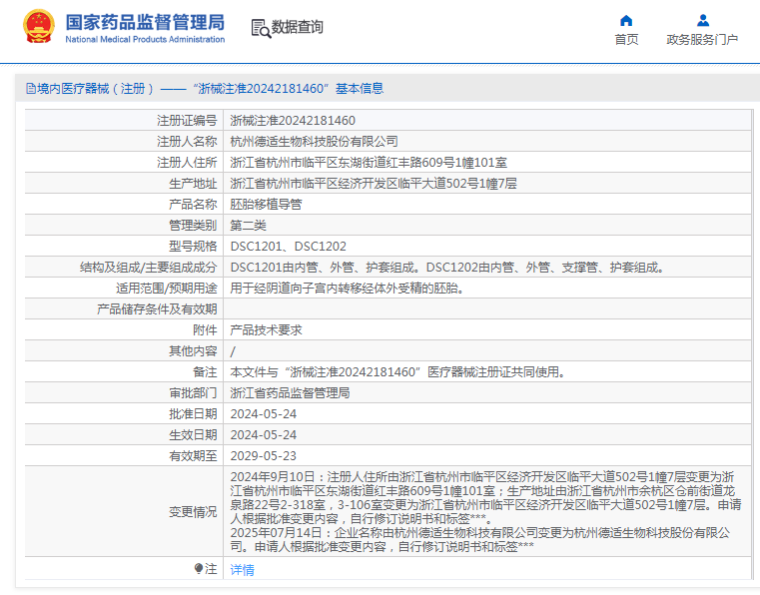Click the lightbulb icon next to 注
The image size is (760, 595).
point(199,568)
